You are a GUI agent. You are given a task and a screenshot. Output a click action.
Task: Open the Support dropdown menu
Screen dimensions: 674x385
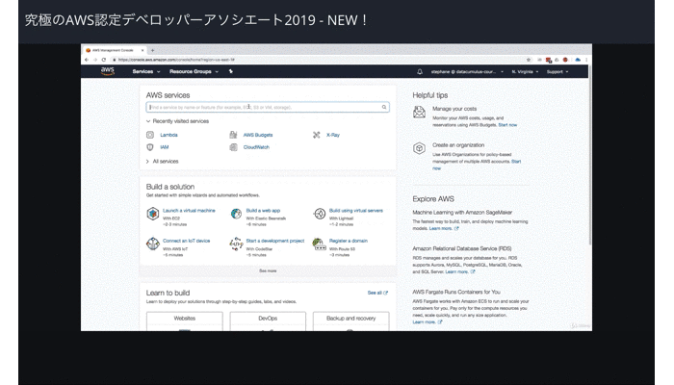coord(557,72)
